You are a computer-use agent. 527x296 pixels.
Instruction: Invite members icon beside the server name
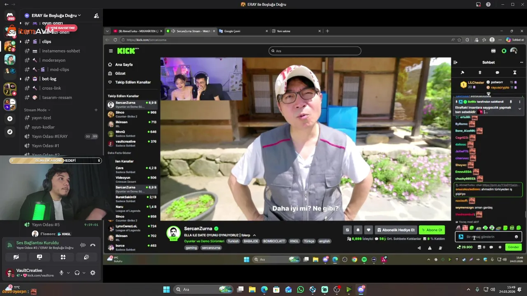click(x=96, y=16)
